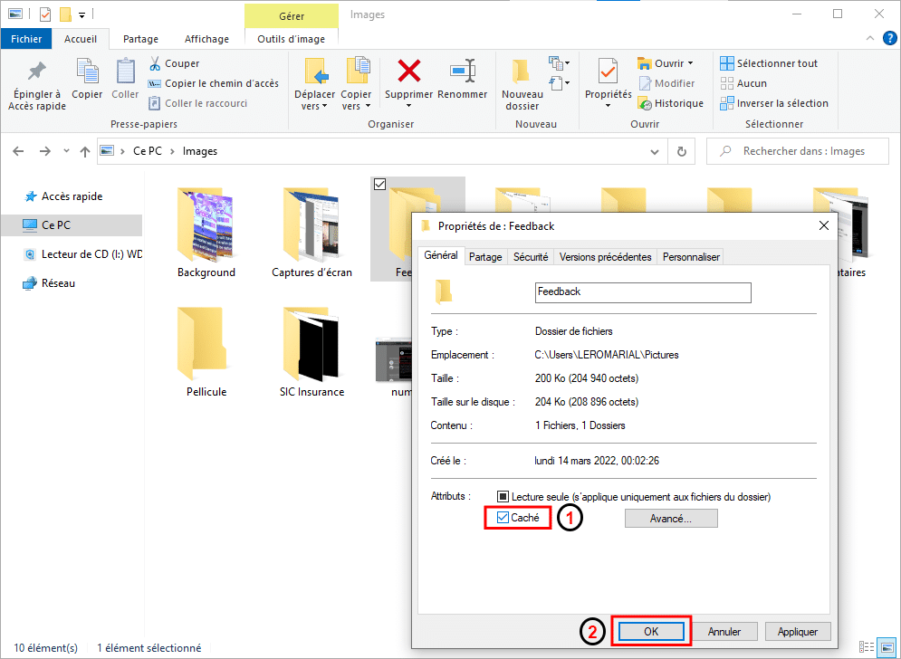Click the Renommer icon
The height and width of the screenshot is (659, 901).
click(463, 71)
